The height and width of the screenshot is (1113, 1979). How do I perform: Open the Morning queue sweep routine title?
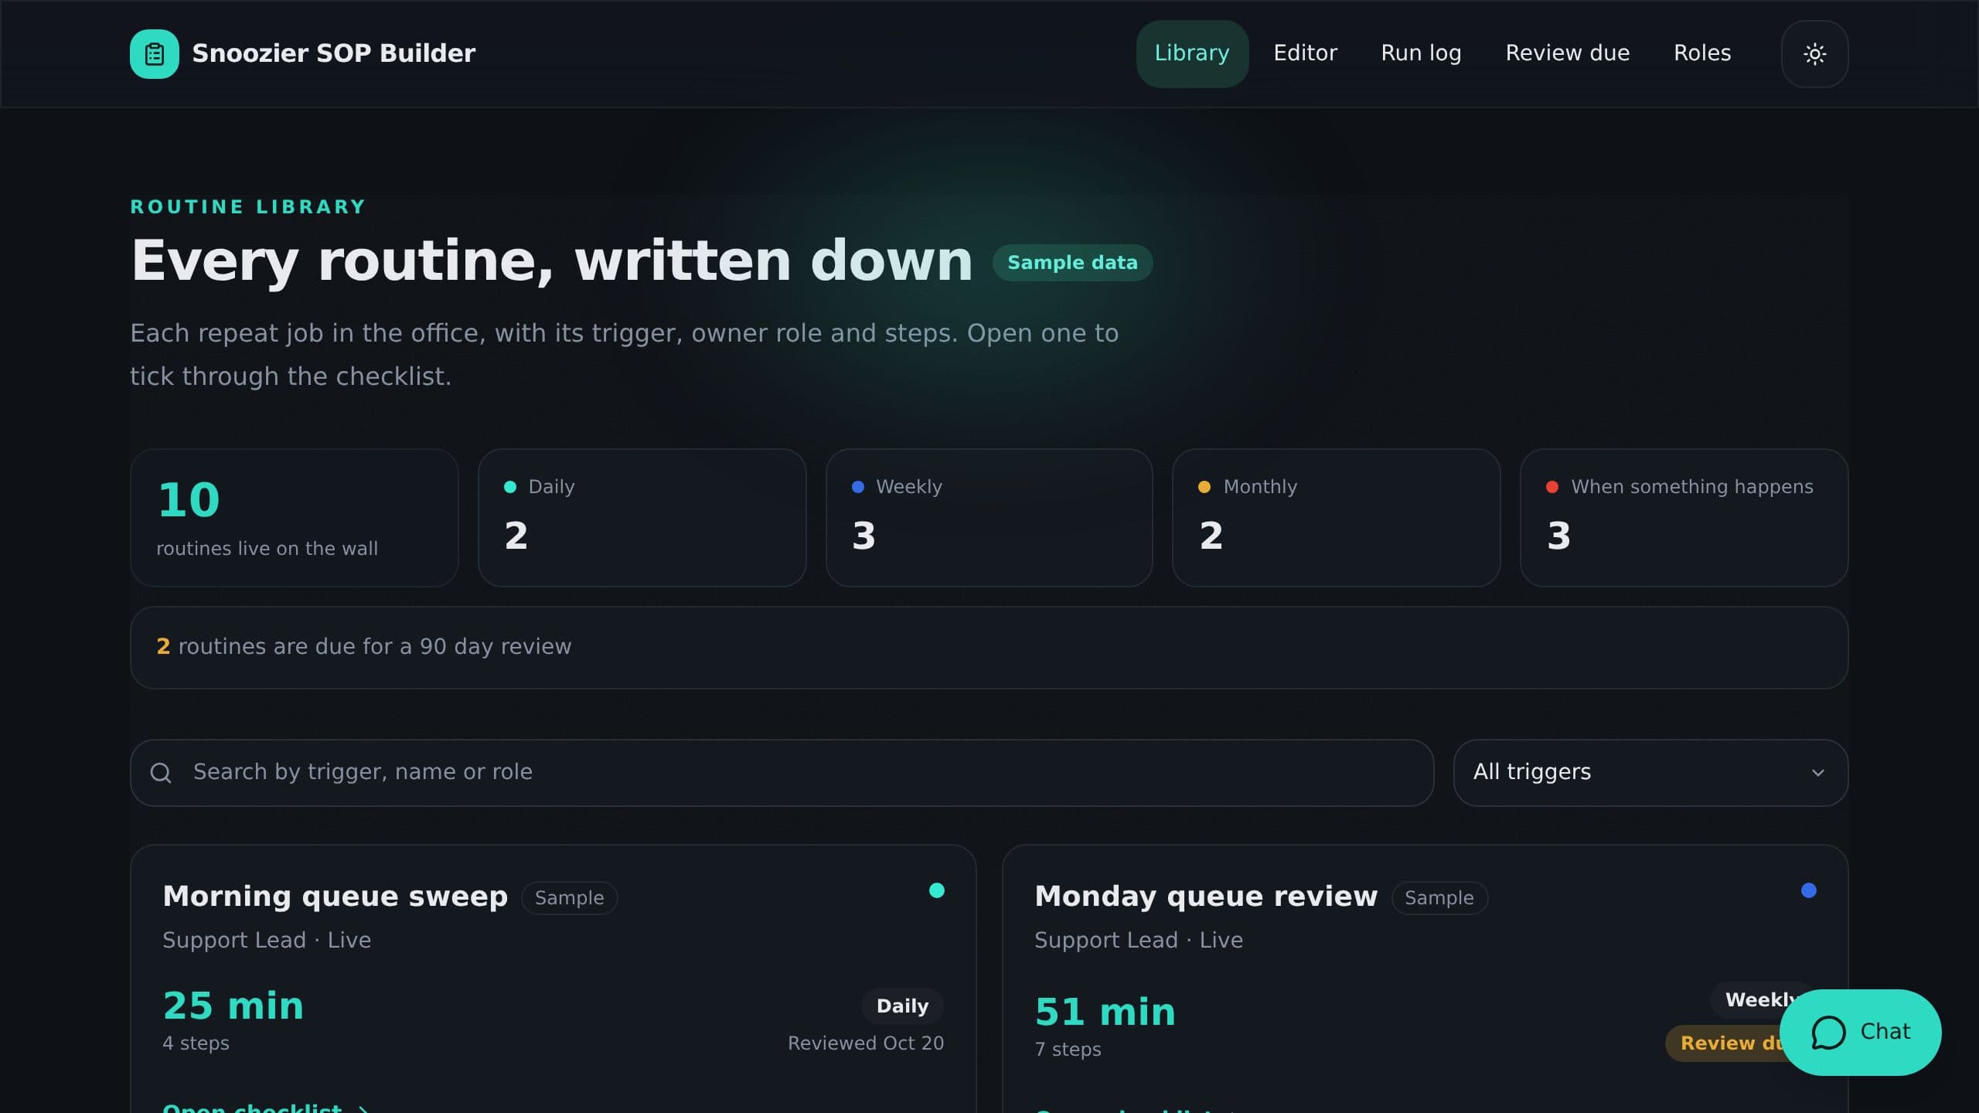(x=335, y=897)
